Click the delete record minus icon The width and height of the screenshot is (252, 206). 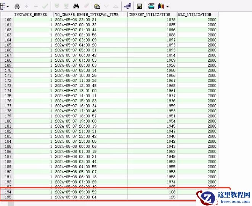click(36, 6)
